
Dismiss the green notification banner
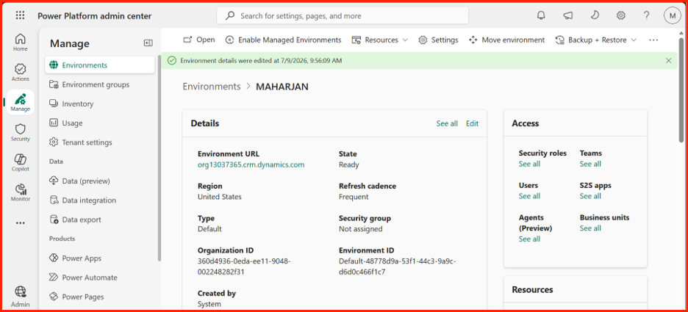tap(668, 60)
